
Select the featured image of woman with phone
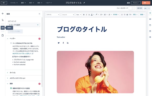95,72
